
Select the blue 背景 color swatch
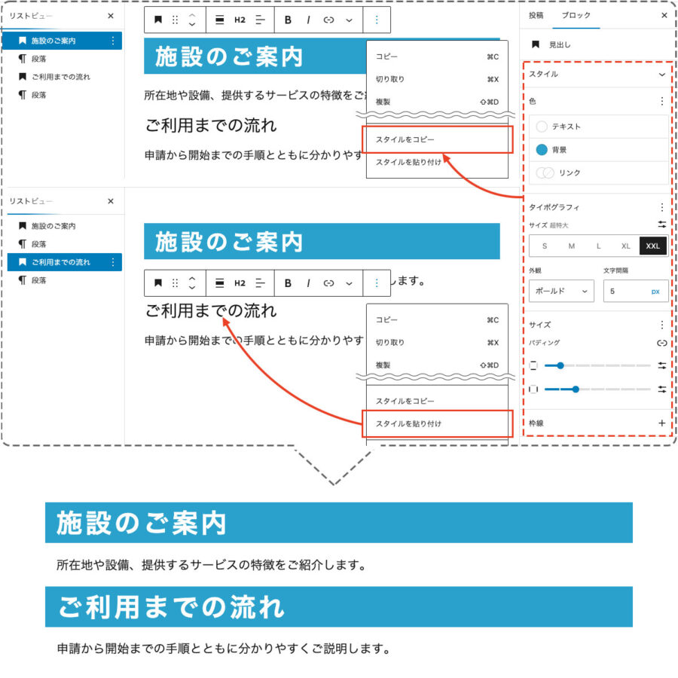click(542, 150)
